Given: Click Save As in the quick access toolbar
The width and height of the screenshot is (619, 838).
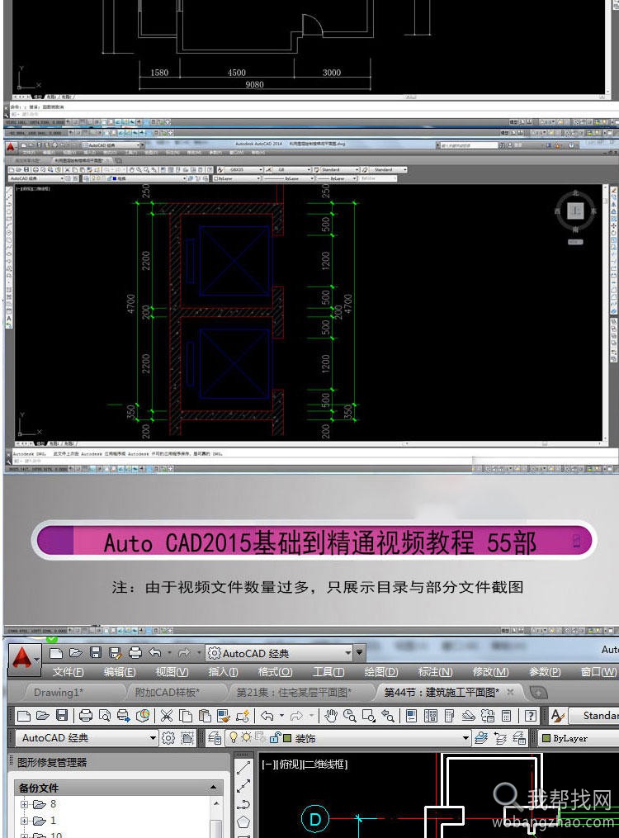Looking at the screenshot, I should coord(115,652).
